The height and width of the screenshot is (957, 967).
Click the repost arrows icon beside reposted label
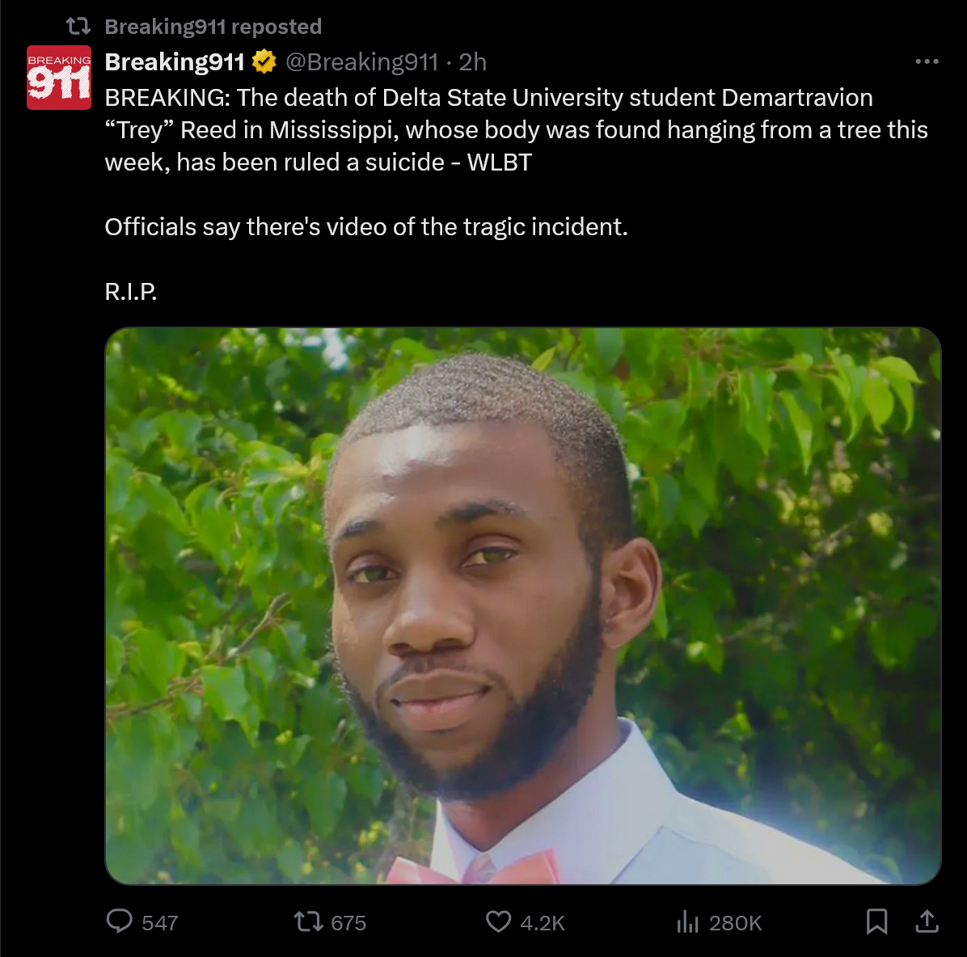point(78,26)
